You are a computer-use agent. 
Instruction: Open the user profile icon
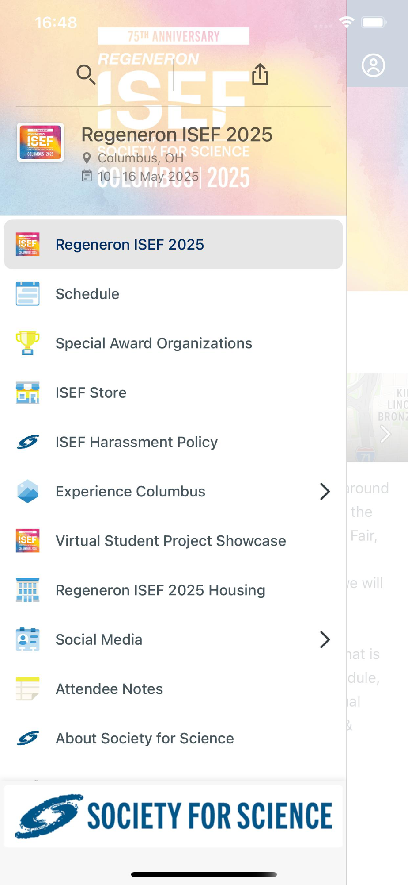(373, 65)
